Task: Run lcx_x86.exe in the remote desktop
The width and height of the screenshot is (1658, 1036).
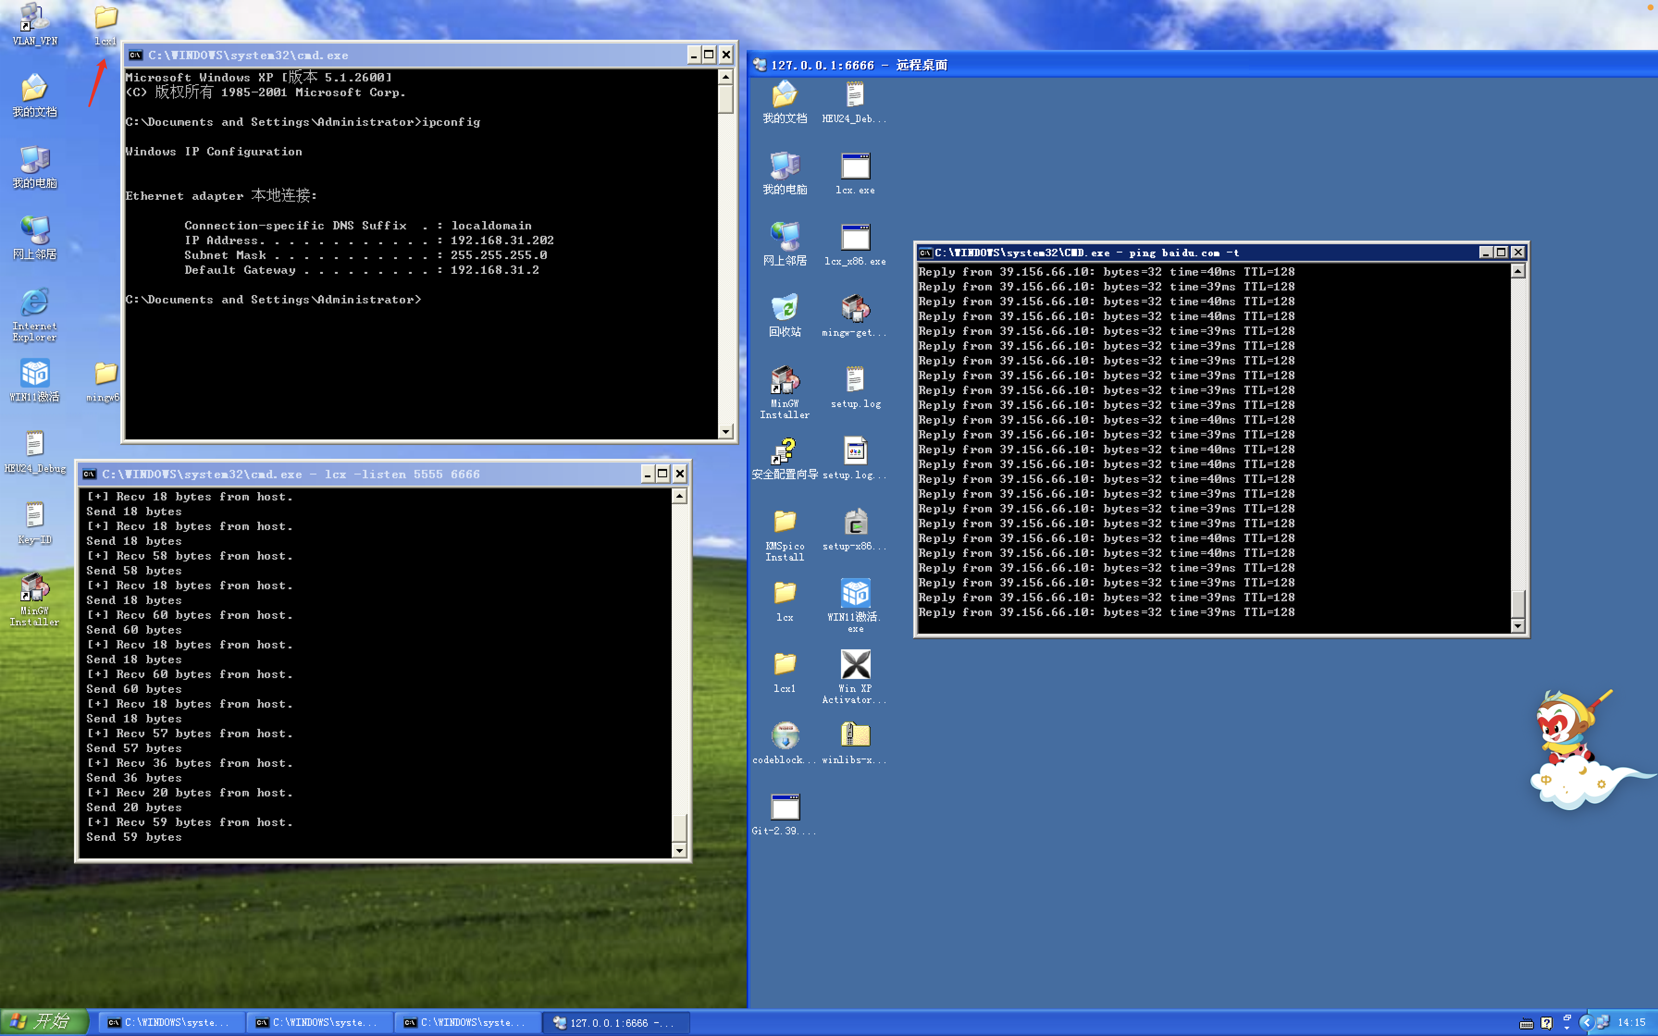Action: (855, 245)
